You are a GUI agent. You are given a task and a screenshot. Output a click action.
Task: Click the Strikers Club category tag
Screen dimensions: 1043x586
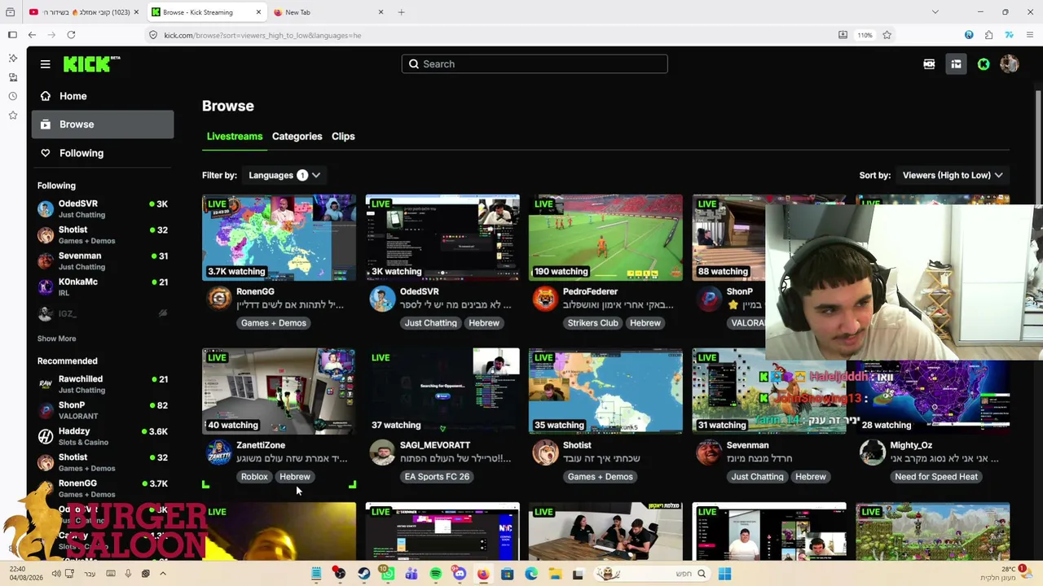point(592,323)
